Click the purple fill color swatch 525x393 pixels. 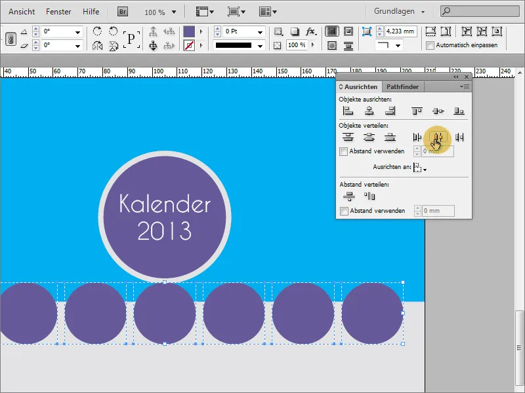click(189, 31)
